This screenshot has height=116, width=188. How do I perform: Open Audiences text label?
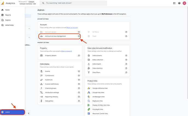click(49, 80)
